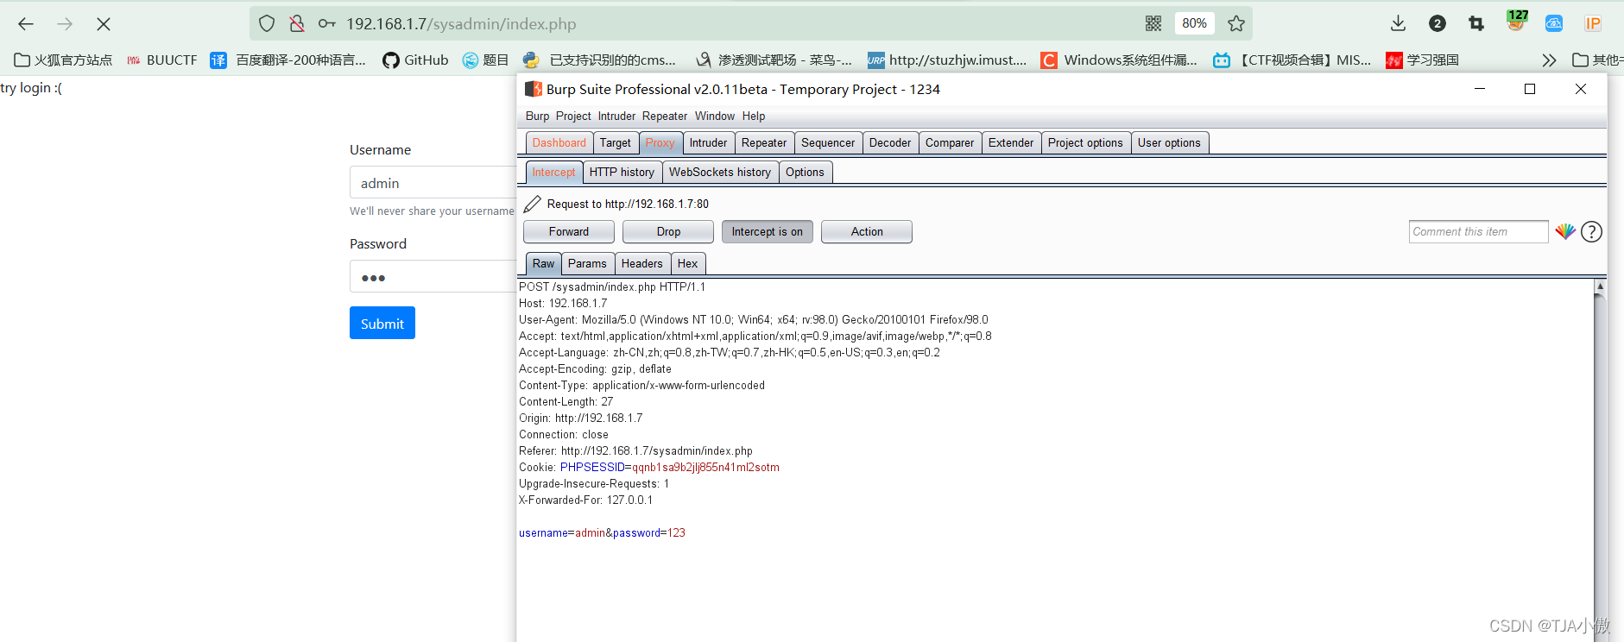The image size is (1624, 642).
Task: Open the 火狐官方站点 bookmark folder
Action: (x=63, y=60)
